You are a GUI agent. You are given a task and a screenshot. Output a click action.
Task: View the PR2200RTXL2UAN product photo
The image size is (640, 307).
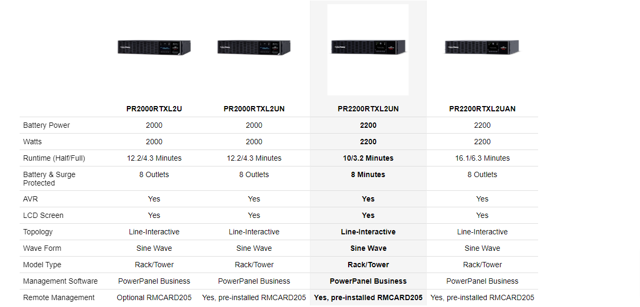pos(482,47)
